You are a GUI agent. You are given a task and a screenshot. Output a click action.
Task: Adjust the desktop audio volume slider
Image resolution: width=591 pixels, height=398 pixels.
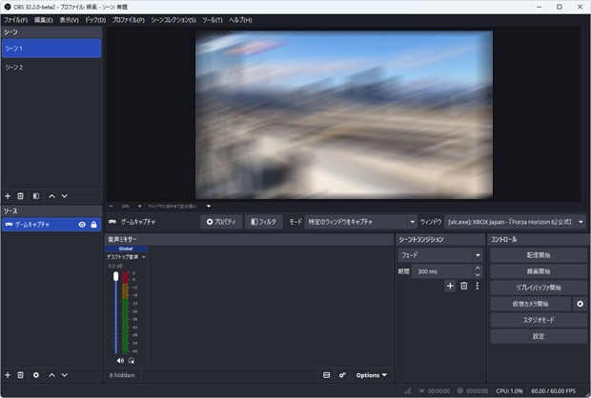(115, 312)
